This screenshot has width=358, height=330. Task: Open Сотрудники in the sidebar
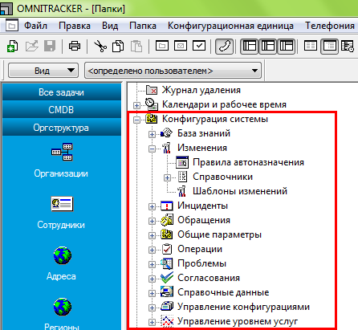click(x=61, y=213)
